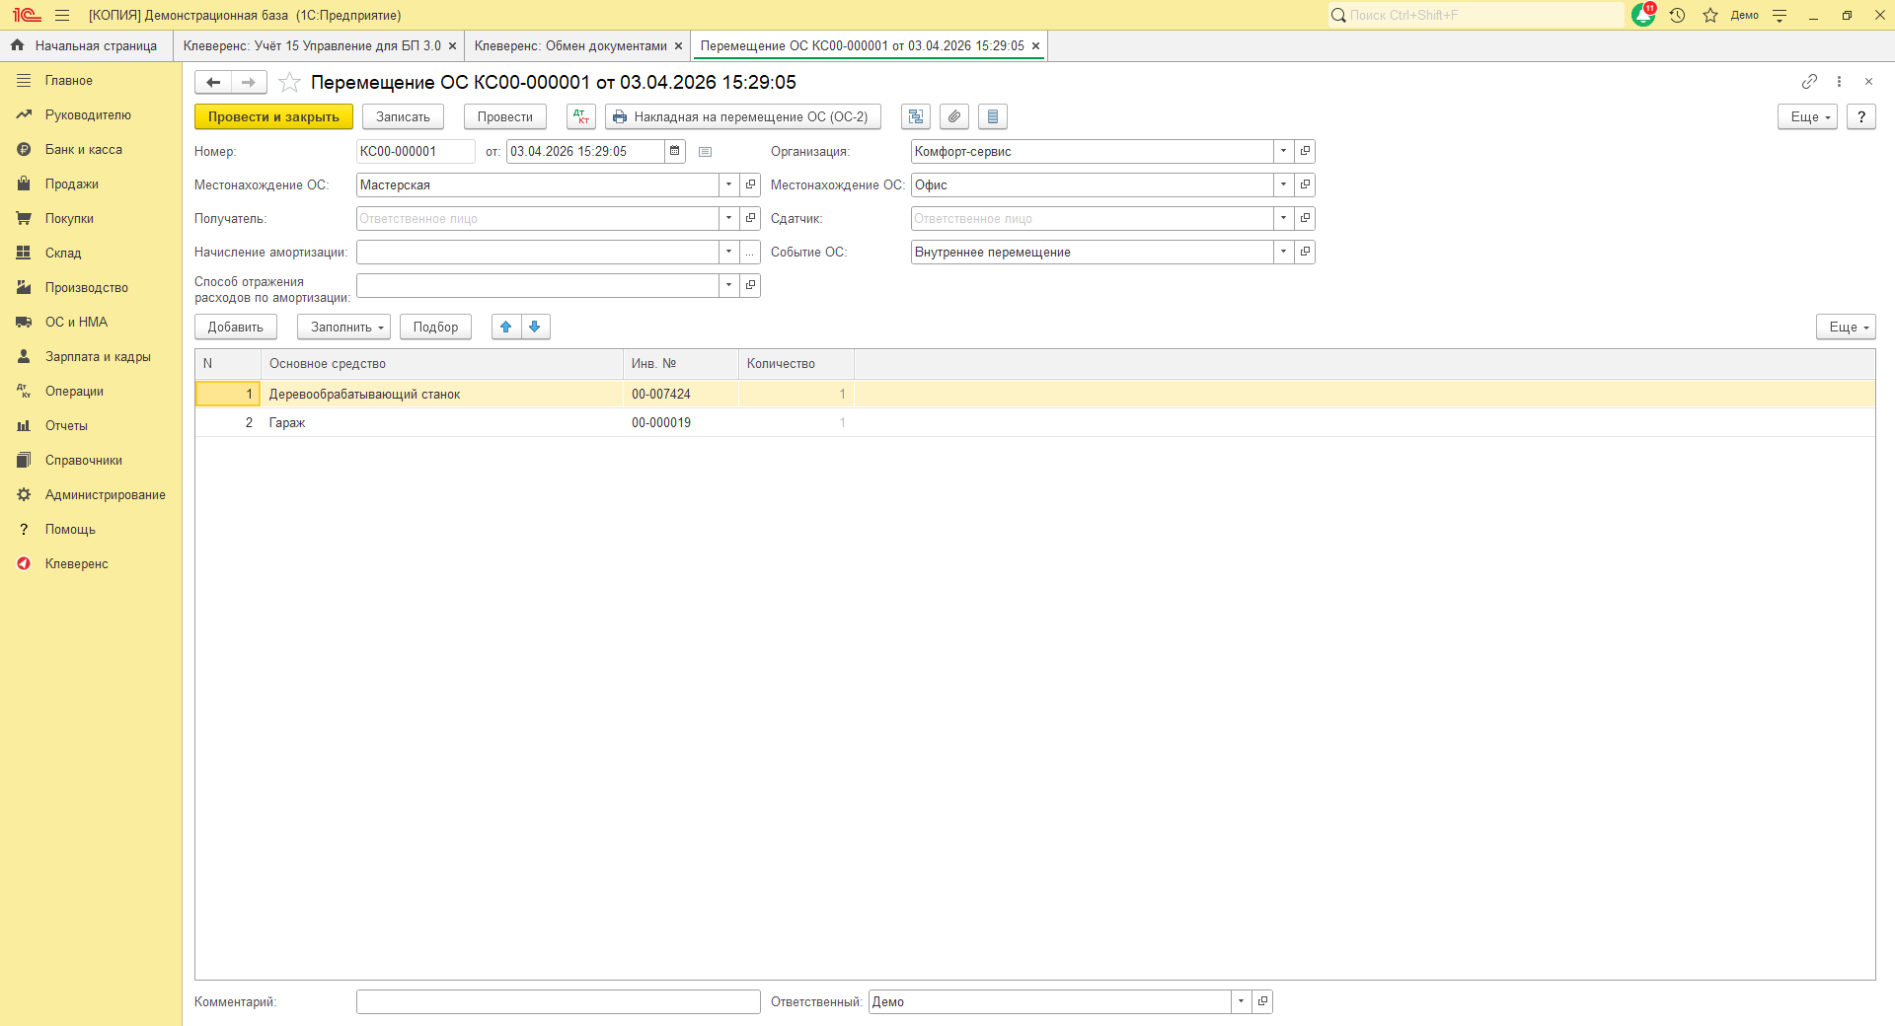Move row up with blue arrow
Image resolution: width=1895 pixels, height=1026 pixels.
(x=506, y=327)
